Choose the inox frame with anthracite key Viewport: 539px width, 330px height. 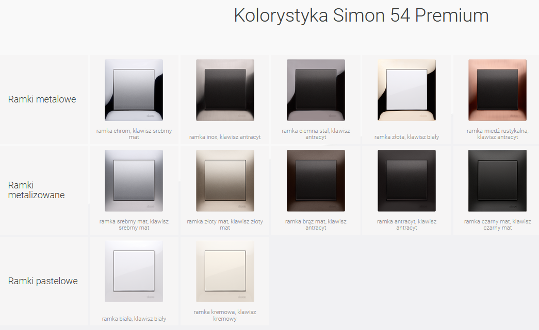(225, 90)
